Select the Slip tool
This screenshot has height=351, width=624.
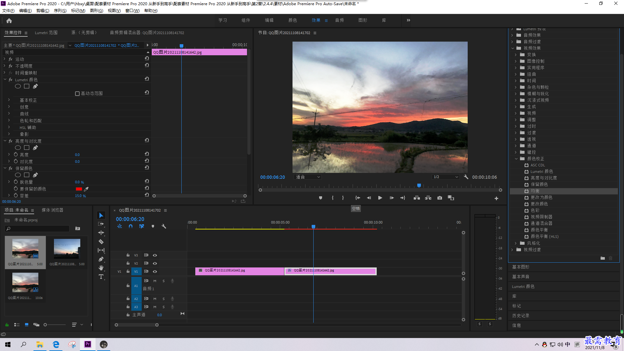(101, 250)
